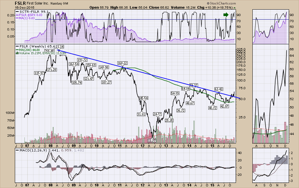This screenshot has height=188, width=299.
Task: Click the 45.54 price label
Action: tap(144, 98)
